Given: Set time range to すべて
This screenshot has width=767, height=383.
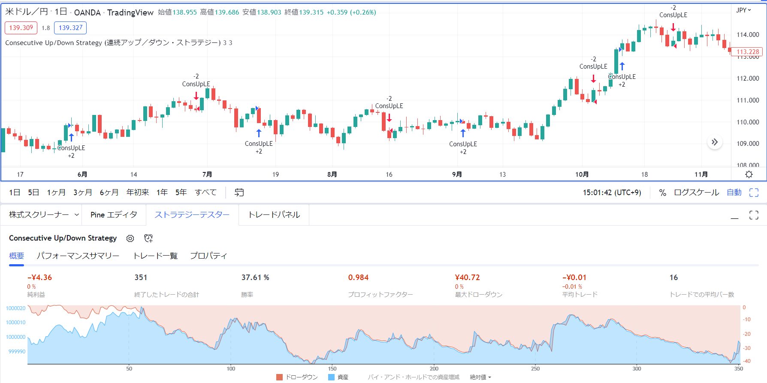Looking at the screenshot, I should click(206, 193).
